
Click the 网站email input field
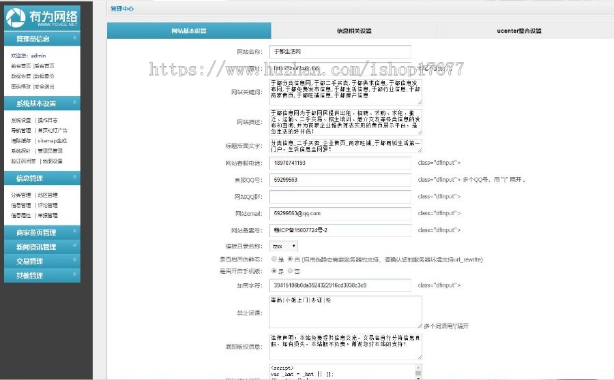(340, 213)
